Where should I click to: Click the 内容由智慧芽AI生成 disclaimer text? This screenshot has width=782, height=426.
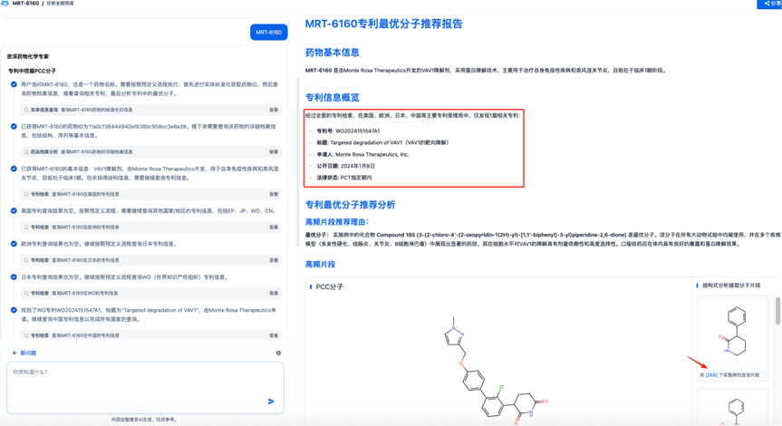144,420
